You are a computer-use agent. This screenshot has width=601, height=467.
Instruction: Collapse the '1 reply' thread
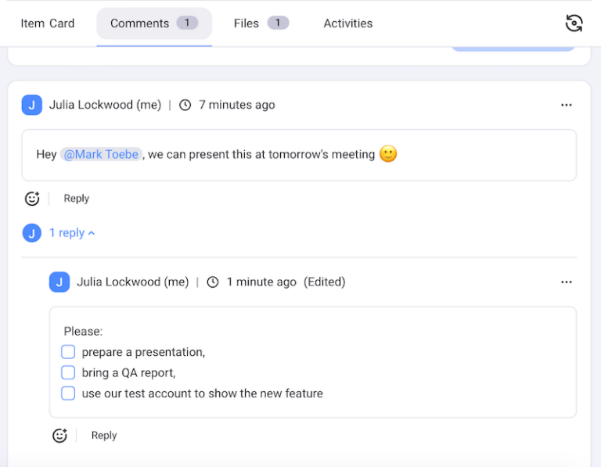pyautogui.click(x=72, y=233)
